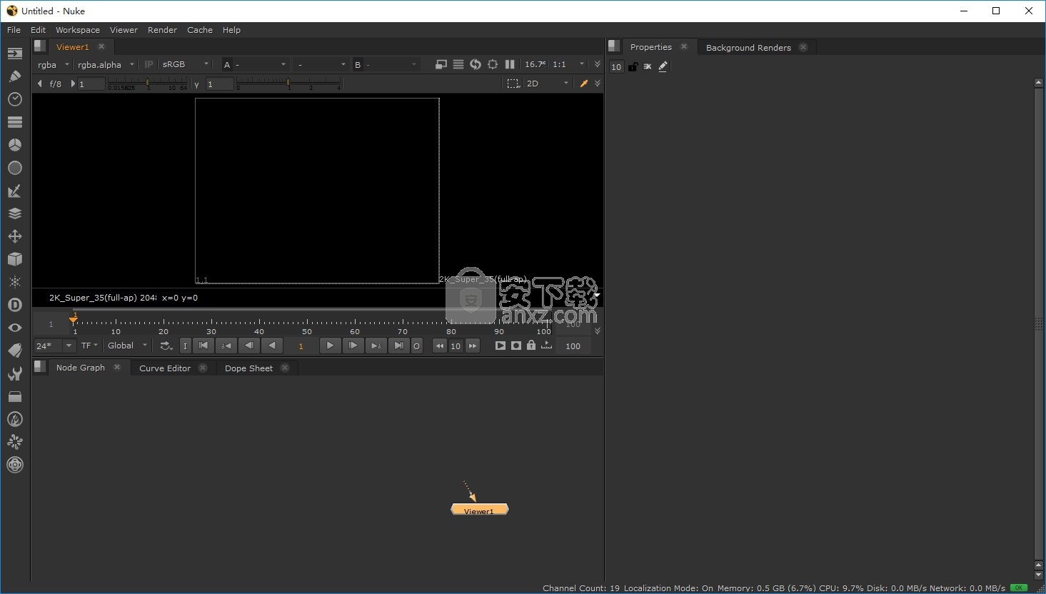Toggle the f/8 gain button
Screen dimensions: 1046x594
point(56,84)
